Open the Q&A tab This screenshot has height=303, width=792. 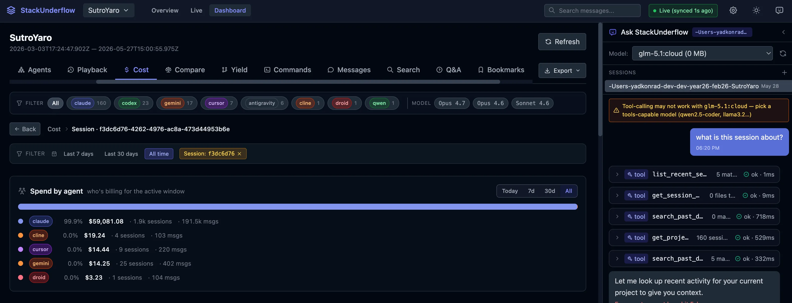click(449, 70)
